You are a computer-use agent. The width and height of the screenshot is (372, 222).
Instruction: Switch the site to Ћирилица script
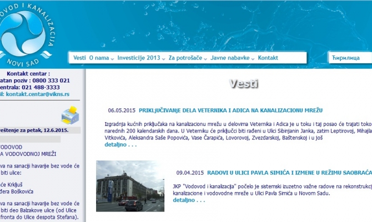[x=344, y=58]
